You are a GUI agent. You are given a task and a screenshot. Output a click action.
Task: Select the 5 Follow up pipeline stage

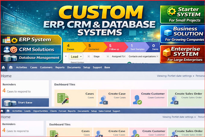coord(116,47)
